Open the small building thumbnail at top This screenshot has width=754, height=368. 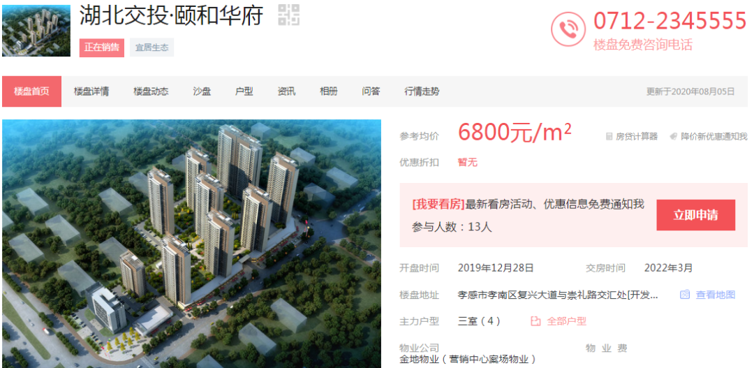point(36,31)
